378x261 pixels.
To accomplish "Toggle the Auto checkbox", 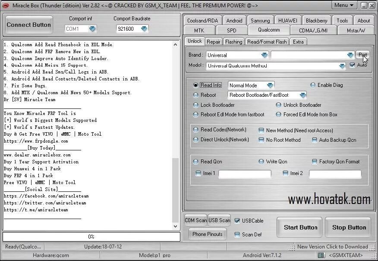I will click(352, 65).
